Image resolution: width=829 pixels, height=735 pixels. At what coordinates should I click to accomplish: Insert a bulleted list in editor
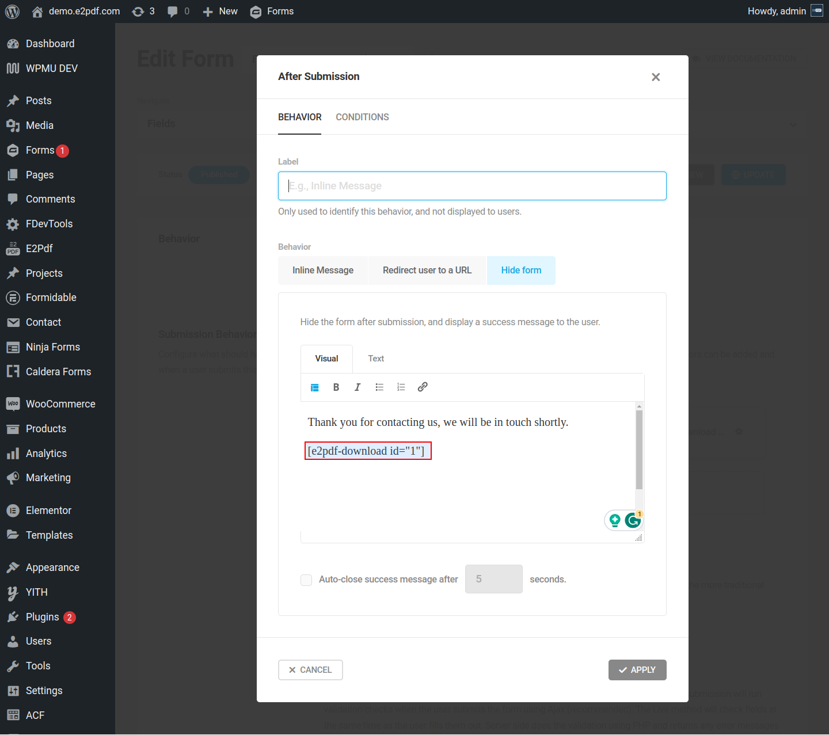point(379,387)
